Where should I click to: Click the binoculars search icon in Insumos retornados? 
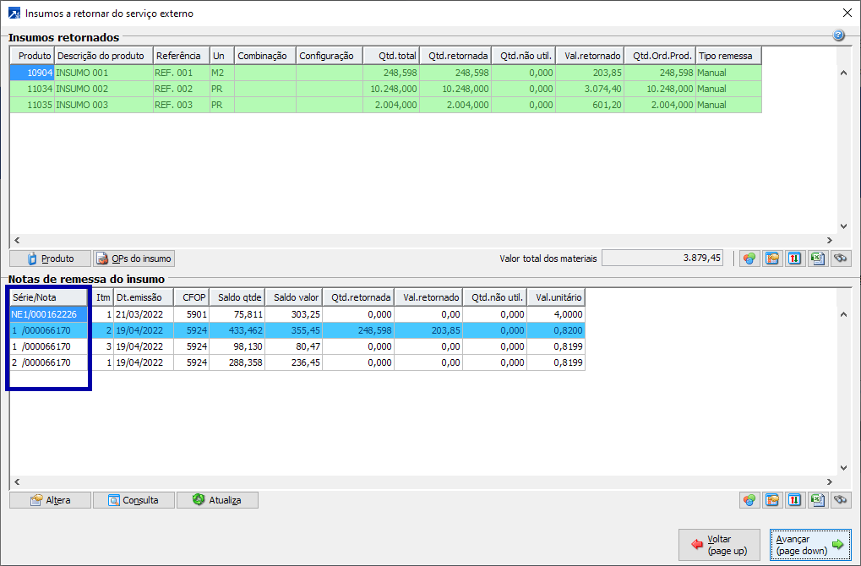point(840,259)
